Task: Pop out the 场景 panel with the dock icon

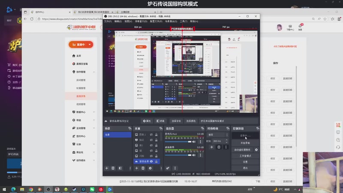Action: 130,128
